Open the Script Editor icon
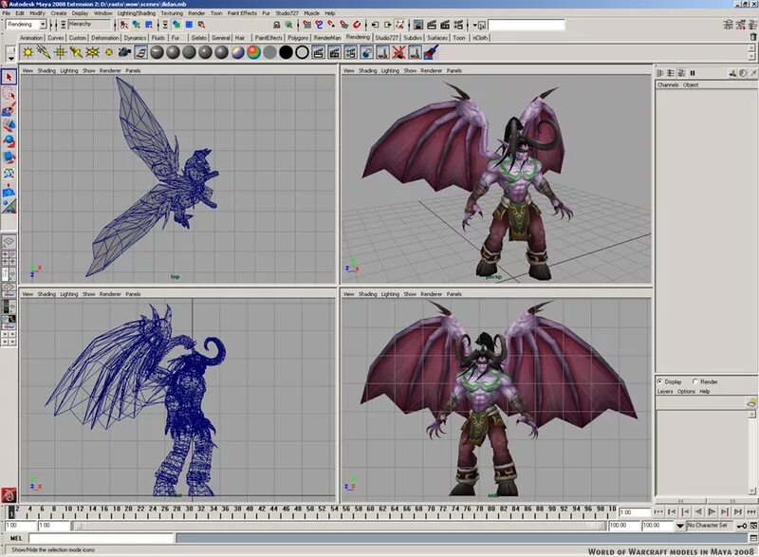759x557 pixels. 753,538
